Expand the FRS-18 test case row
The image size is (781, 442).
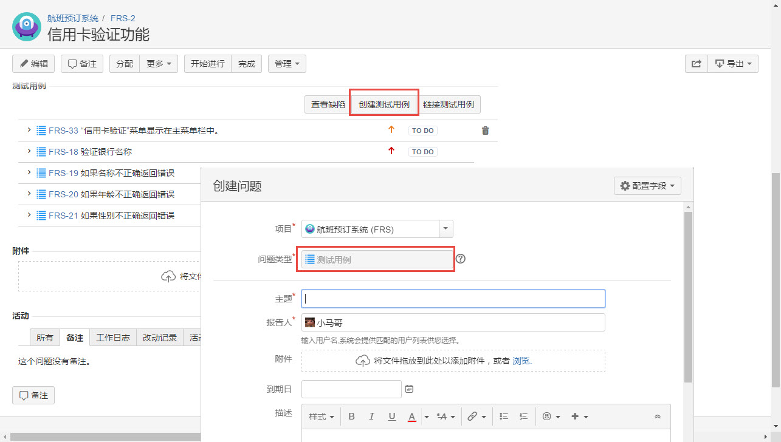29,152
